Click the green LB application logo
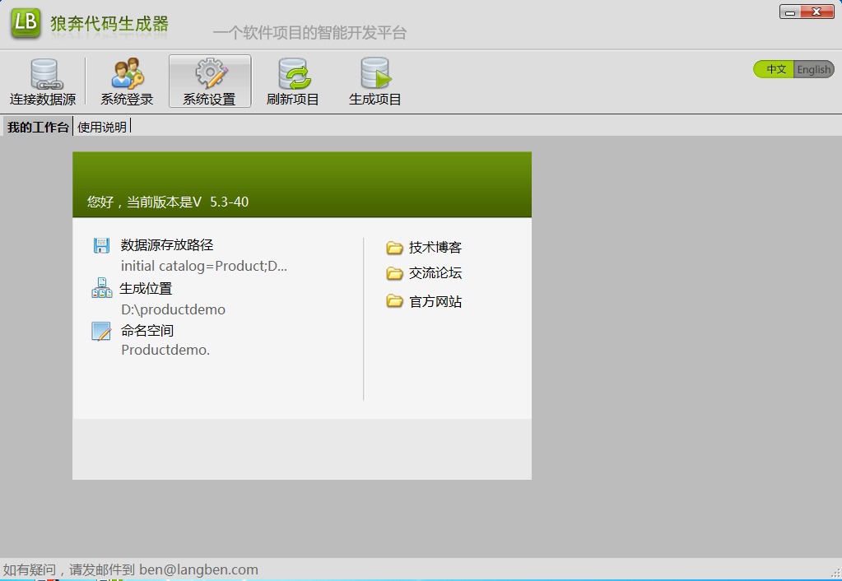 tap(26, 23)
